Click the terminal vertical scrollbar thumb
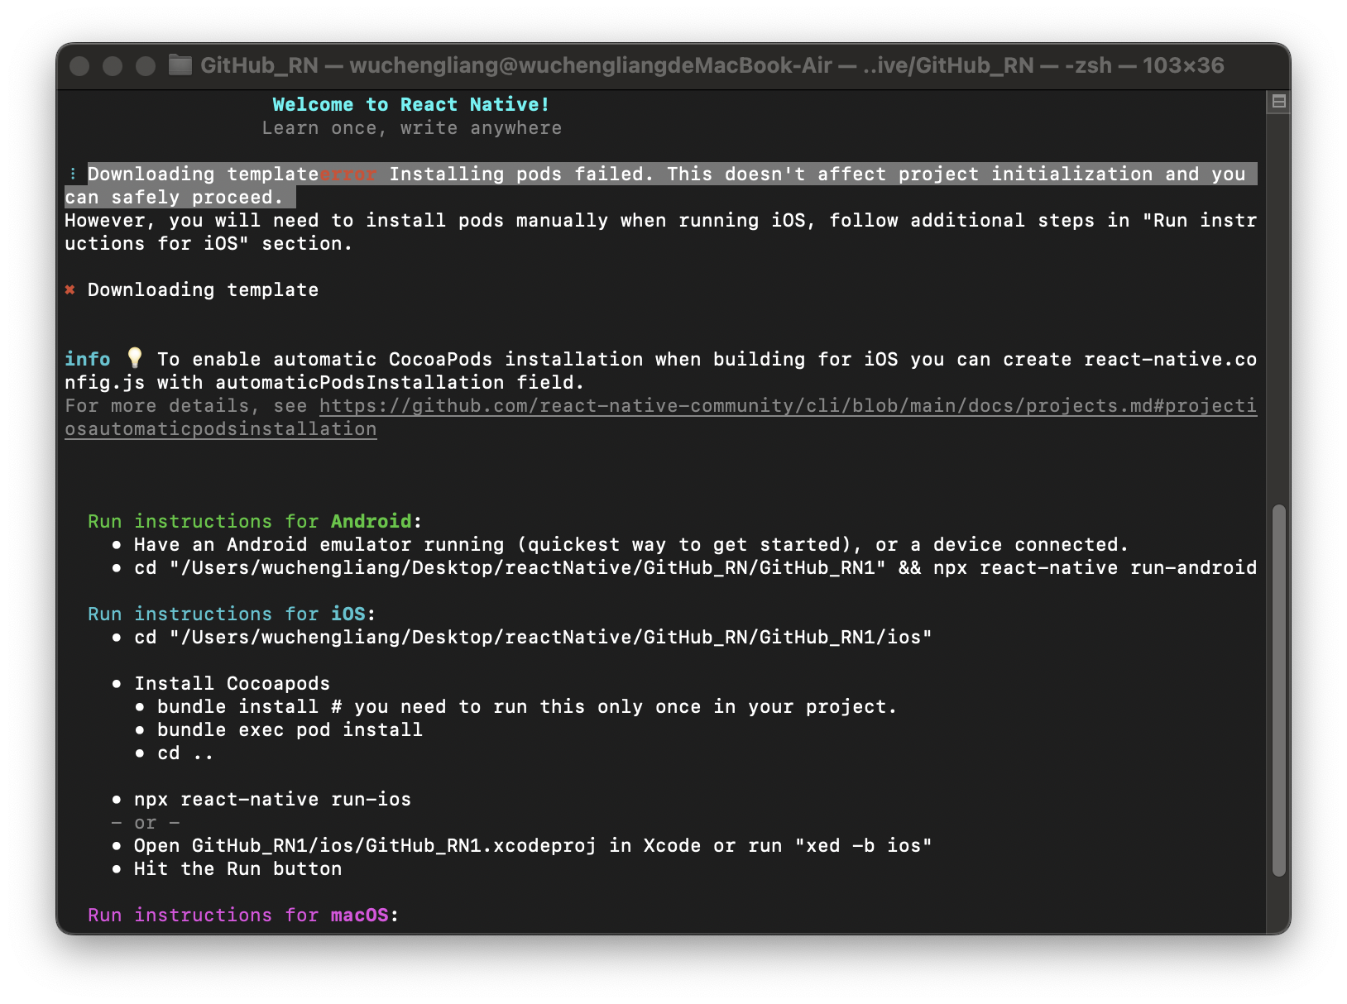The width and height of the screenshot is (1347, 1004). [x=1279, y=690]
